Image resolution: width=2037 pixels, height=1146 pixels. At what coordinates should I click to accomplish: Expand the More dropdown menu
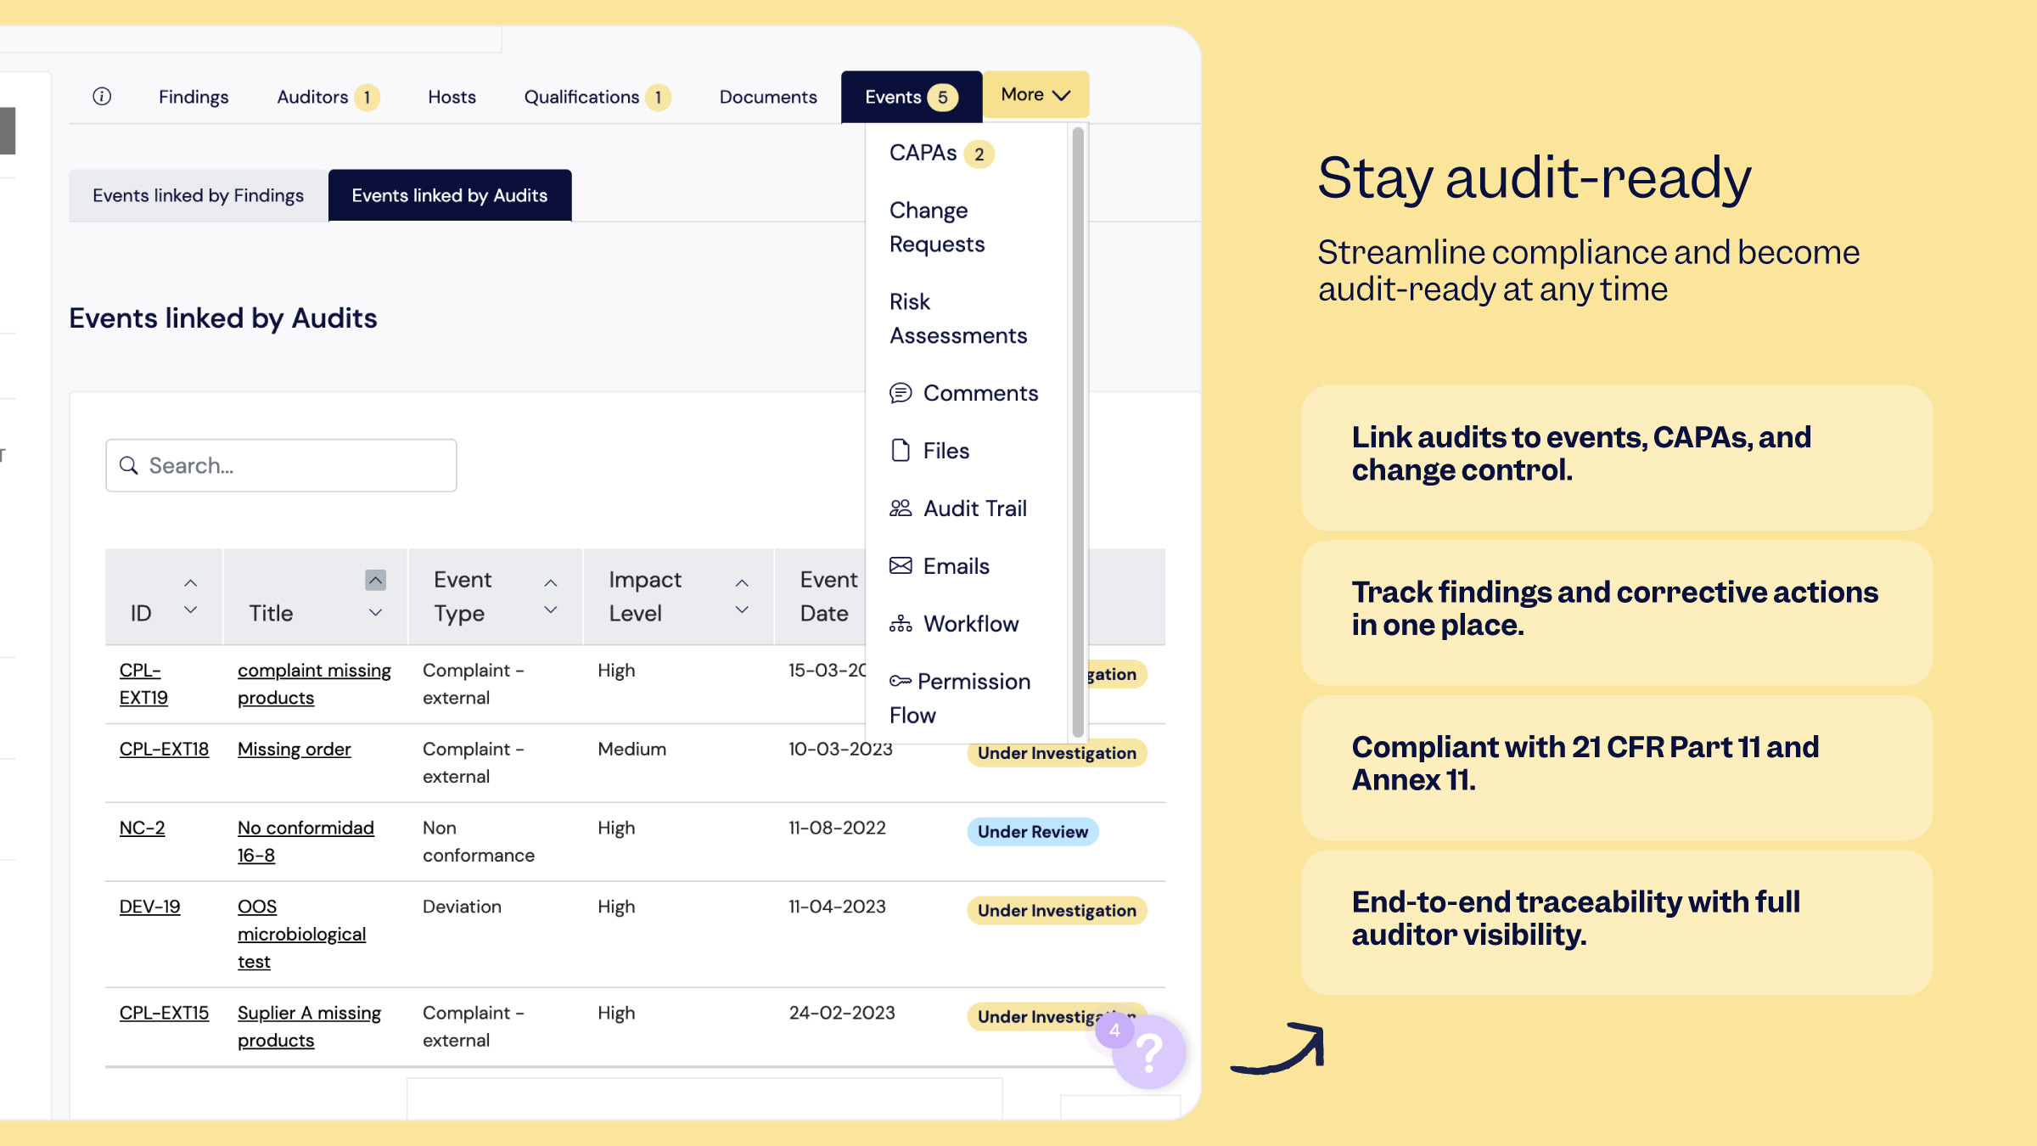point(1035,95)
